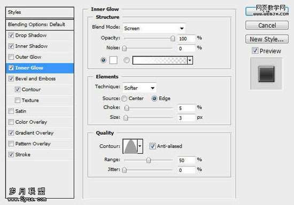
Task: Select the Outer Glow style entry
Action: coord(28,57)
